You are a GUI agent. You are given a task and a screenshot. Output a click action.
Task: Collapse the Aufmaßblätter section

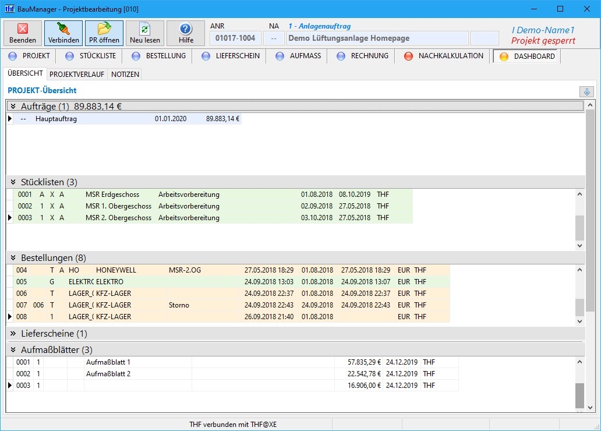[13, 350]
